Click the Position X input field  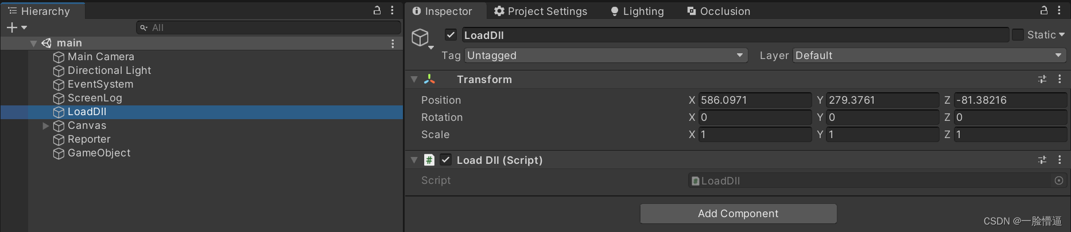754,100
